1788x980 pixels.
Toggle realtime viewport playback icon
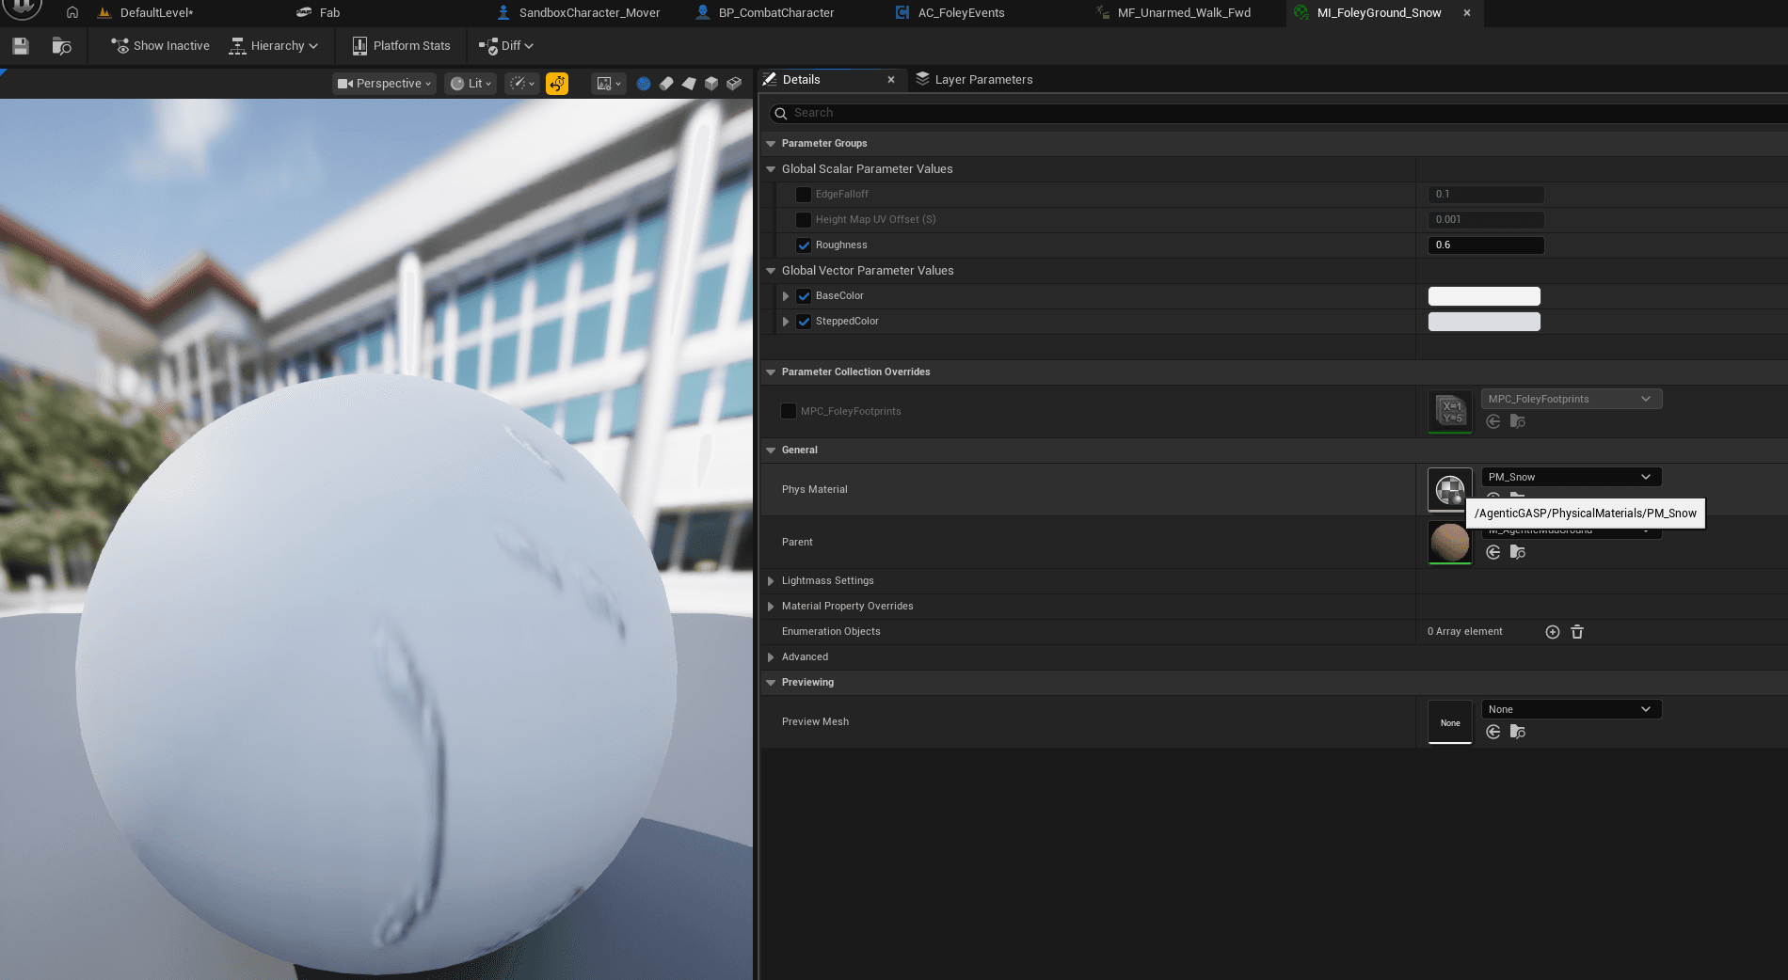click(557, 84)
